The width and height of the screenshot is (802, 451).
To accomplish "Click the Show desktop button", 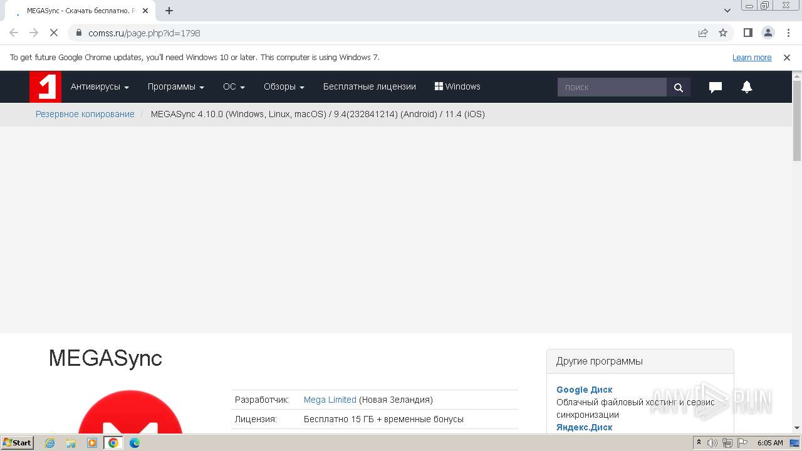I will pyautogui.click(x=794, y=443).
